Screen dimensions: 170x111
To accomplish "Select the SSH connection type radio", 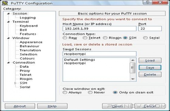I will click(x=125, y=38).
